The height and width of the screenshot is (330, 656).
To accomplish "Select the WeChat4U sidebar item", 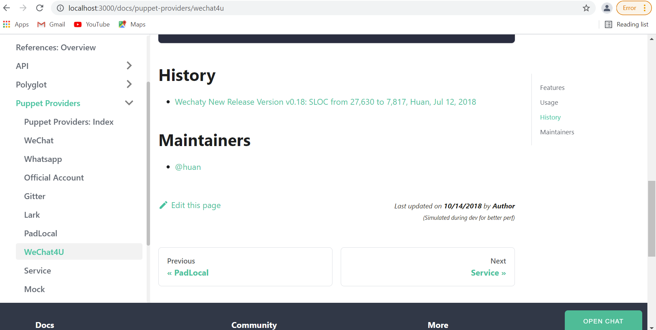I will point(79,252).
